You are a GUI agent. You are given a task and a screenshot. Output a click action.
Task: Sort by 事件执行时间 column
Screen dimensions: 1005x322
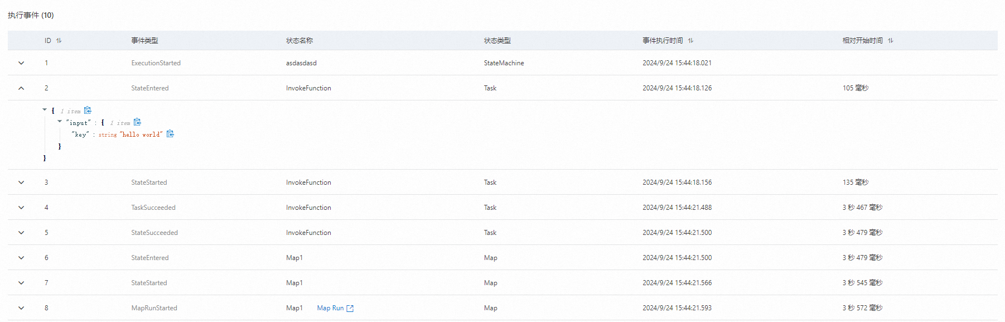(690, 41)
